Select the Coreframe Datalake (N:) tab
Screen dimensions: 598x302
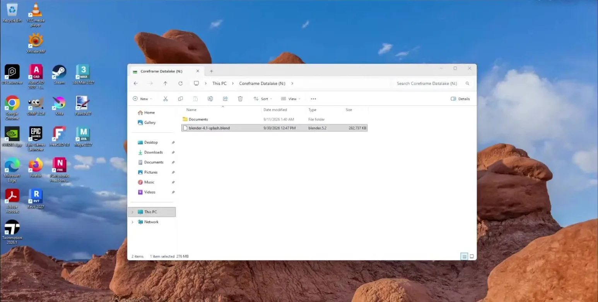tap(166, 71)
